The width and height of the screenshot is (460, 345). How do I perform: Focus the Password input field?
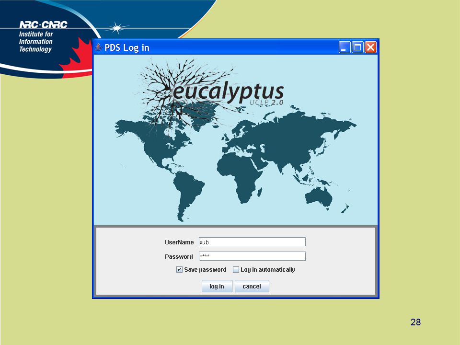[252, 256]
